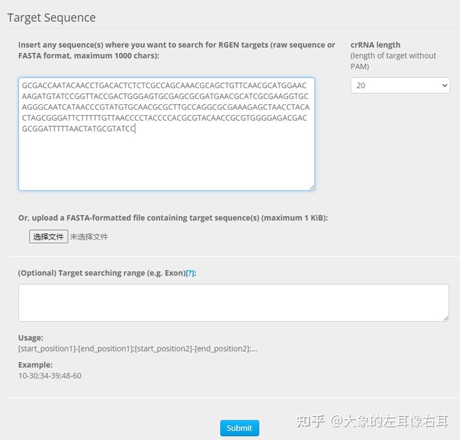Click the crRNA length label
The height and width of the screenshot is (440, 460).
pos(374,44)
